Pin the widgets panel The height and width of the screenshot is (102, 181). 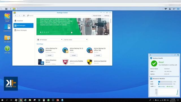click(x=175, y=55)
